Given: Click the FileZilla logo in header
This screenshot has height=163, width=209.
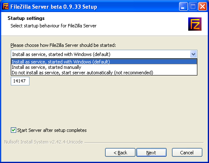Looking at the screenshot, I should pos(195,24).
